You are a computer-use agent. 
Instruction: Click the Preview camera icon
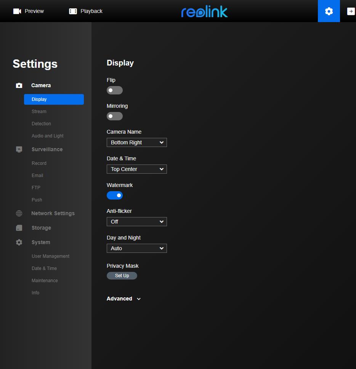[x=17, y=11]
